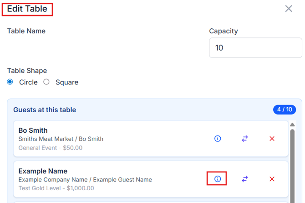Open info for guest Example Name
Image resolution: width=305 pixels, height=203 pixels.
218,179
